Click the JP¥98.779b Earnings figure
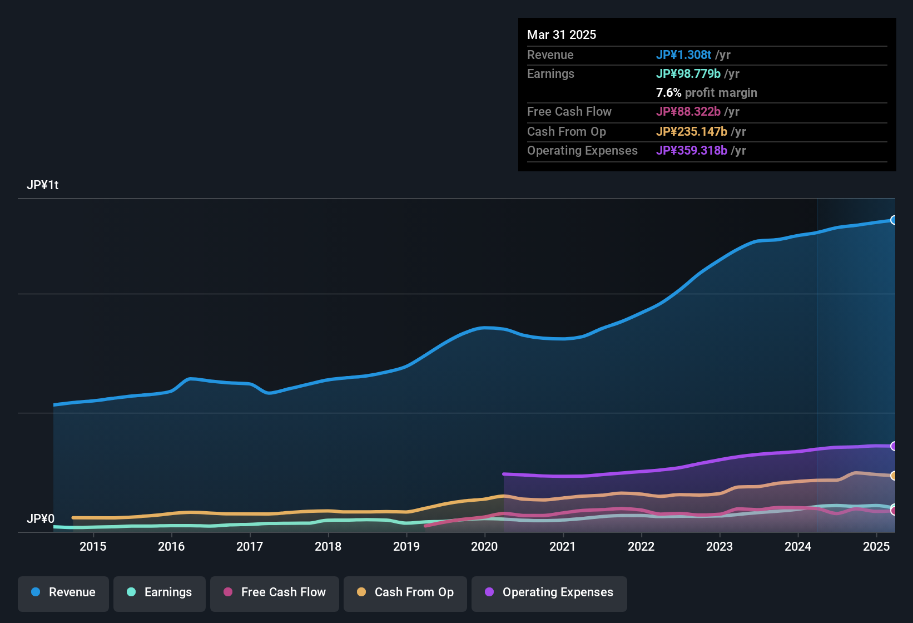This screenshot has width=913, height=623. 689,73
